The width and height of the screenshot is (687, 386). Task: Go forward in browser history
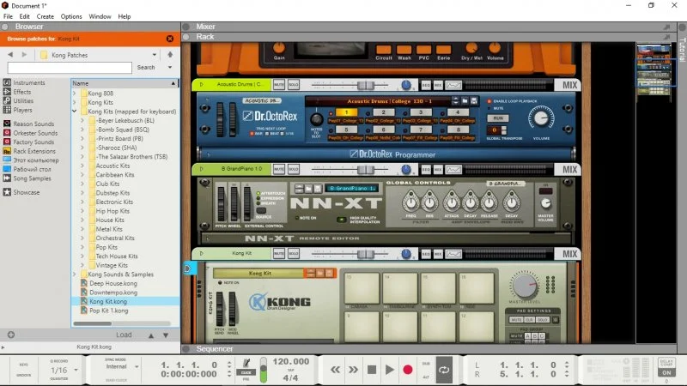tap(24, 55)
